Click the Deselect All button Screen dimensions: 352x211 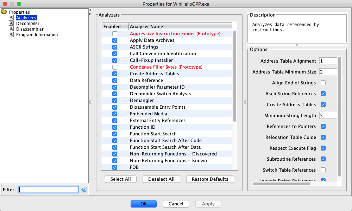[161, 179]
